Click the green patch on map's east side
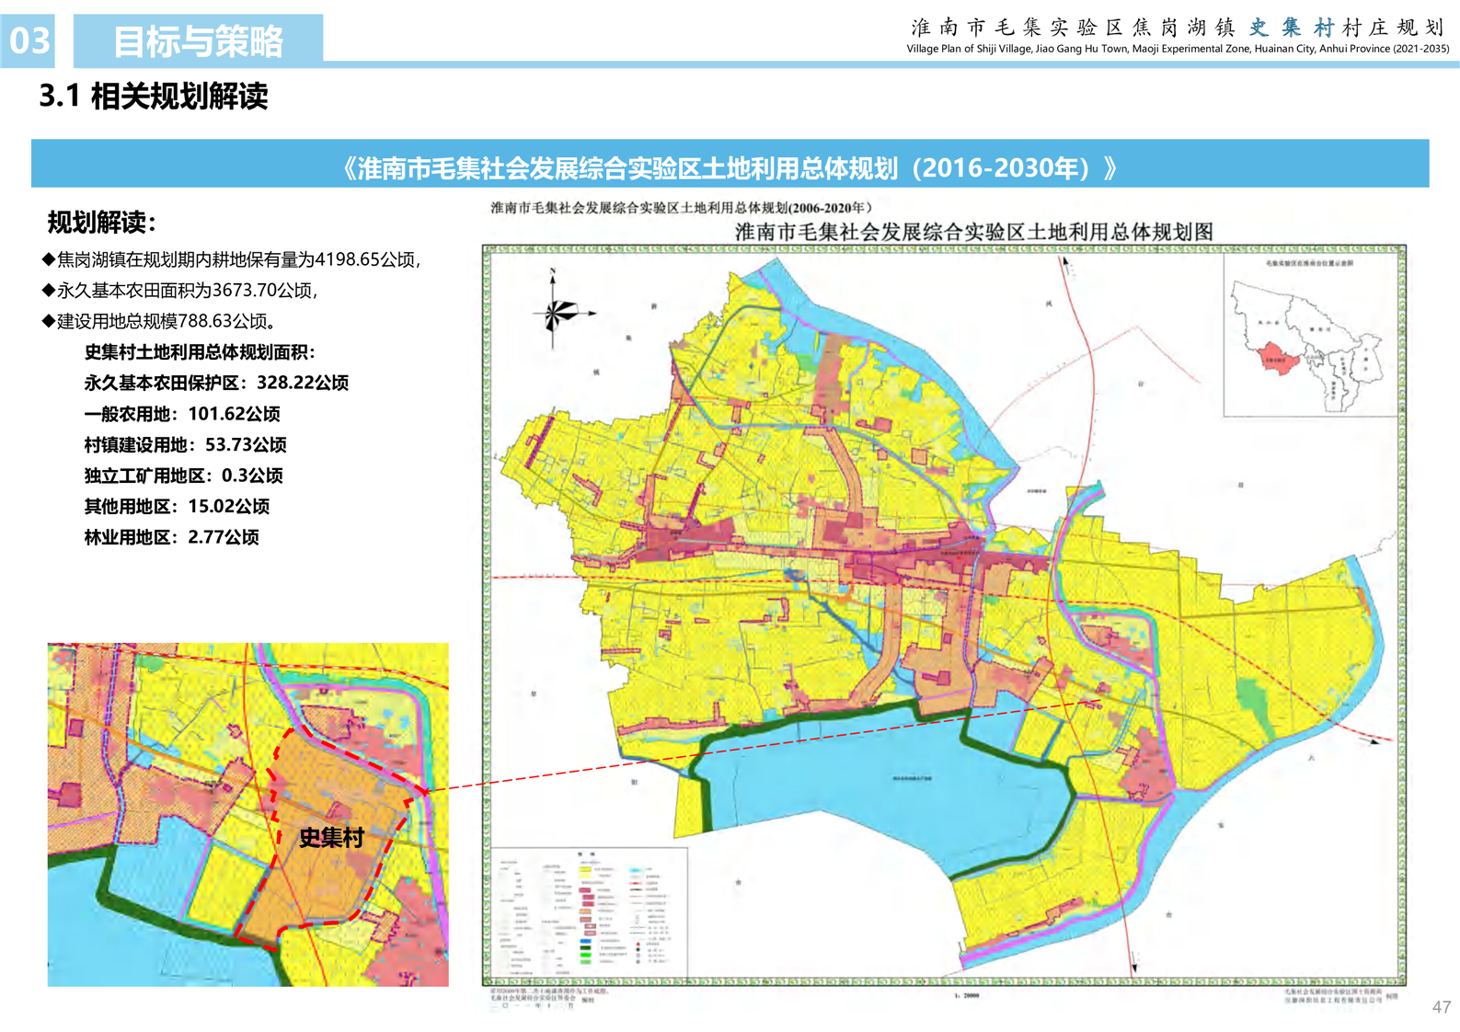Viewport: 1460px width, 1032px height. 1248,701
